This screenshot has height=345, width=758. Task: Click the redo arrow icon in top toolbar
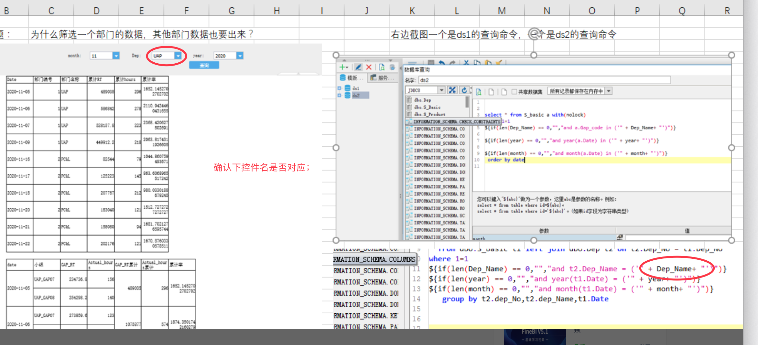[x=452, y=62]
